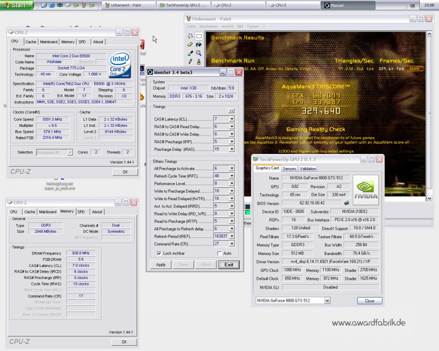Open the RAS# Precharge (tRP) dropdown
This screenshot has height=351, width=439.
click(232, 141)
